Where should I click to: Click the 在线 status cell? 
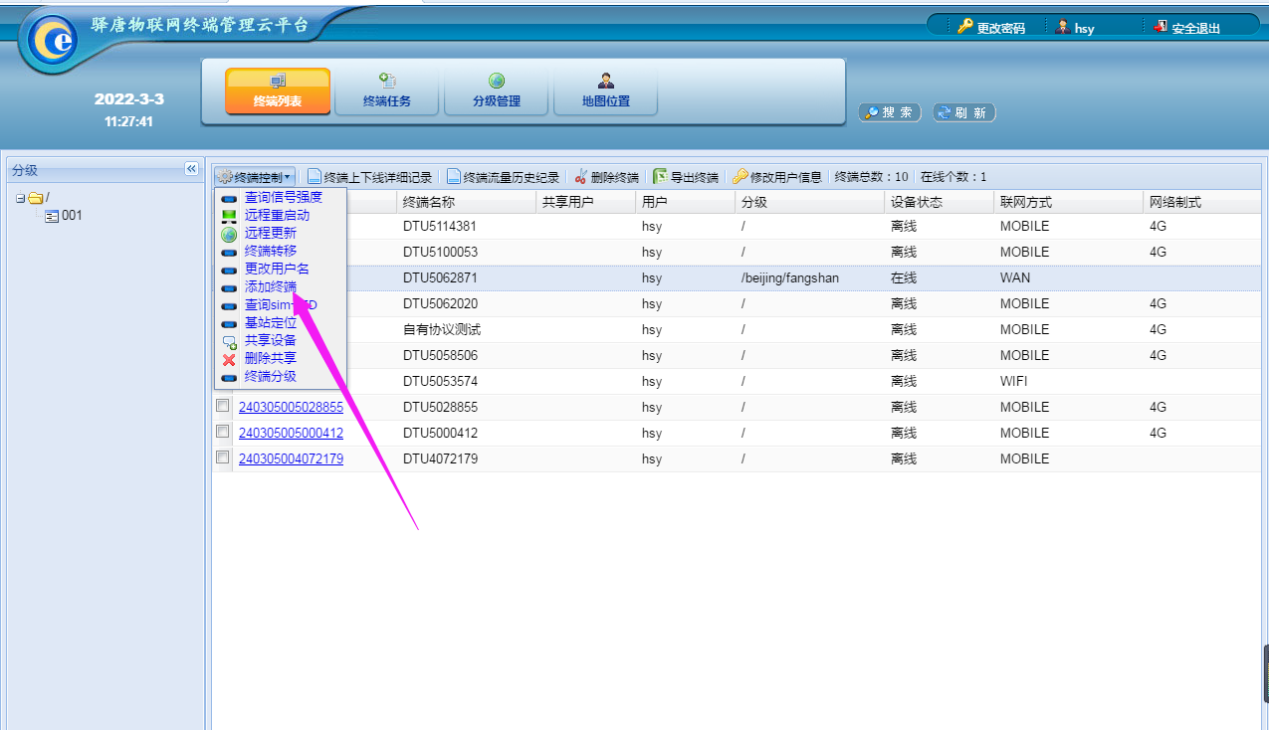point(904,277)
